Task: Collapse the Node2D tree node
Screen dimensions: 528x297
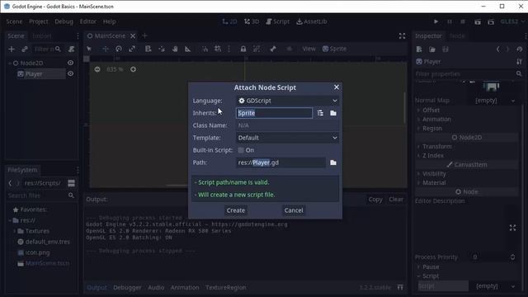Action: pyautogui.click(x=10, y=63)
